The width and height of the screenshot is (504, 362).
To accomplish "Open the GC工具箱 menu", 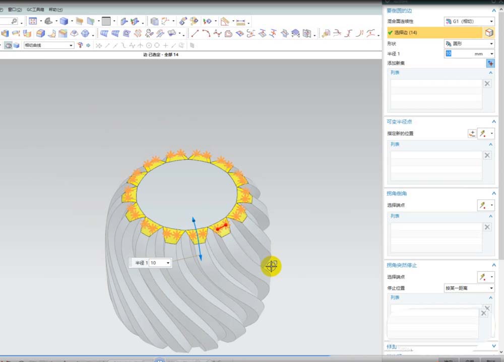I will pos(35,10).
